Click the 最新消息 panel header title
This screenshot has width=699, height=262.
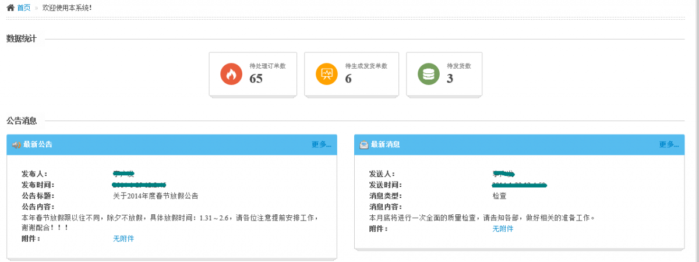(385, 144)
